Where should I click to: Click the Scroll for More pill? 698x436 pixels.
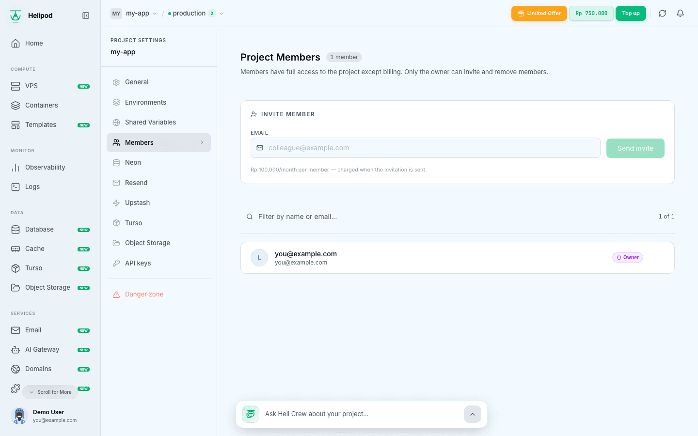pos(50,392)
